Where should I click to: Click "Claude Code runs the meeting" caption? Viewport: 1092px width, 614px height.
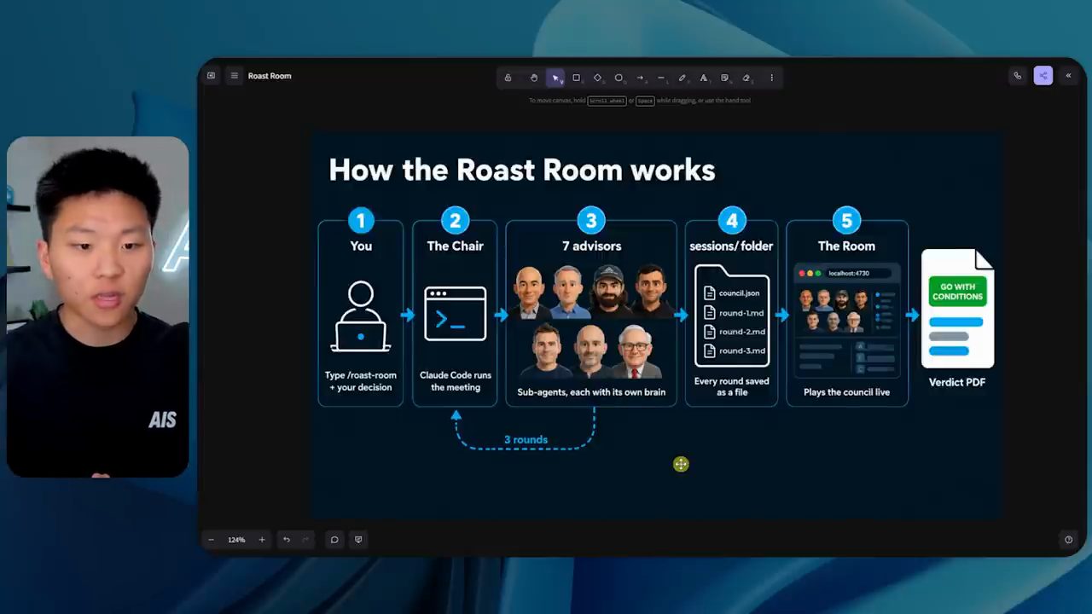455,381
